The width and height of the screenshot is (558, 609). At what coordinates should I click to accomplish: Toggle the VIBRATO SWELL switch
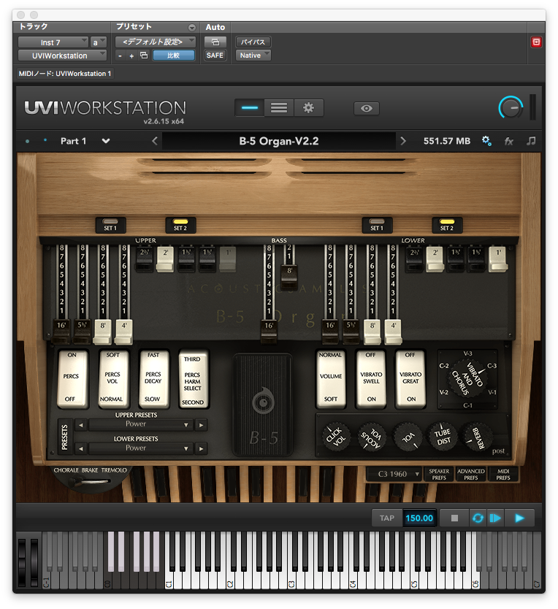point(371,379)
